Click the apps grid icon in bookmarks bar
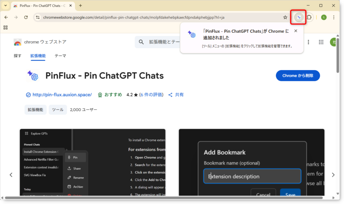This screenshot has height=204, width=344. (x=5, y=27)
